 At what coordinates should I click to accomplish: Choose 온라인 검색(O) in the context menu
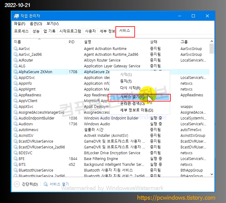coord(132,103)
